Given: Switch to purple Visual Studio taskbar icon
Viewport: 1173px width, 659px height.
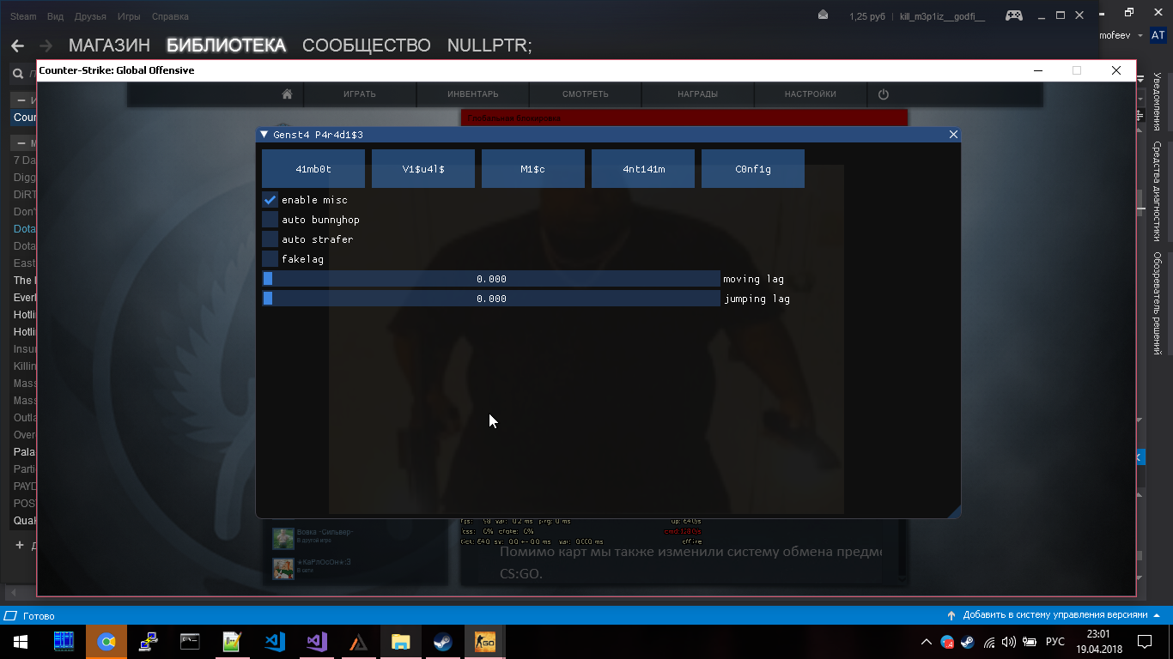Looking at the screenshot, I should click(317, 642).
